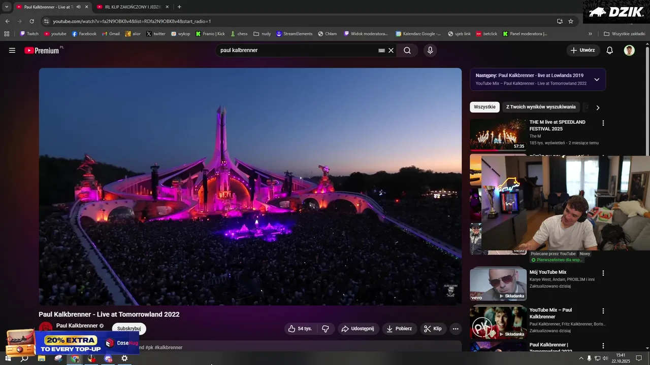Run search with magnifier button

407,50
